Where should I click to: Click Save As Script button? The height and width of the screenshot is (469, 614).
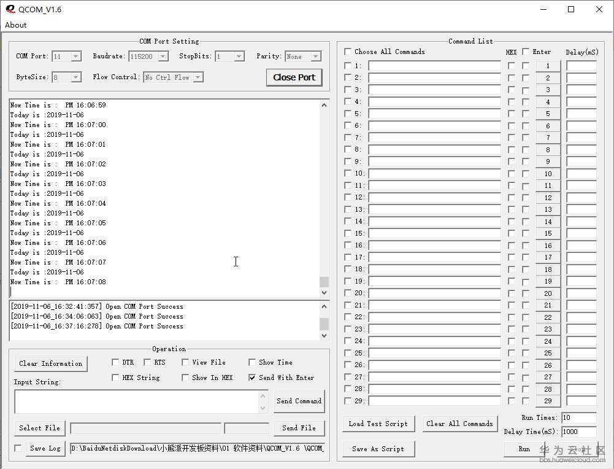click(378, 449)
